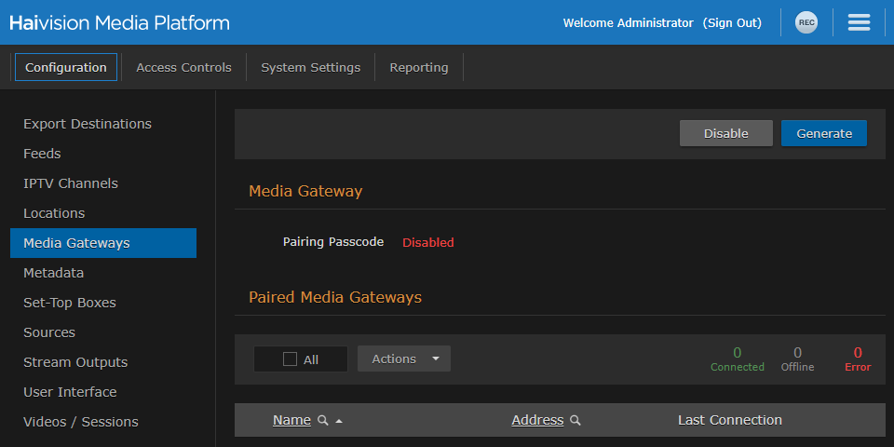894x447 pixels.
Task: Go to the Reporting tab
Action: 418,67
